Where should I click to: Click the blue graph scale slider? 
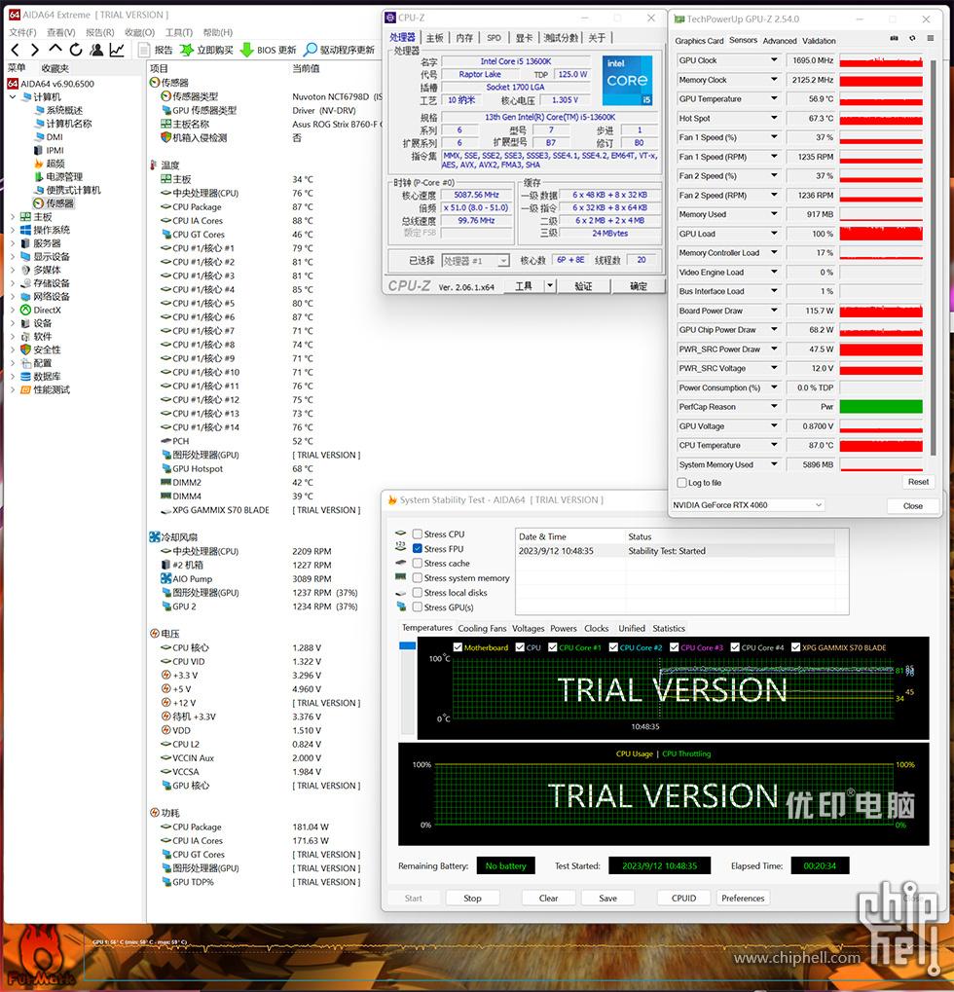[408, 645]
